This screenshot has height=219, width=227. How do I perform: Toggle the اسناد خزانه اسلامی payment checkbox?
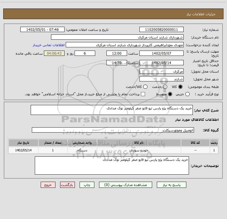click(x=143, y=94)
